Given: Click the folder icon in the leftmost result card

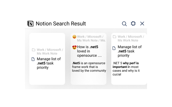Looking at the screenshot, I should point(34,50).
